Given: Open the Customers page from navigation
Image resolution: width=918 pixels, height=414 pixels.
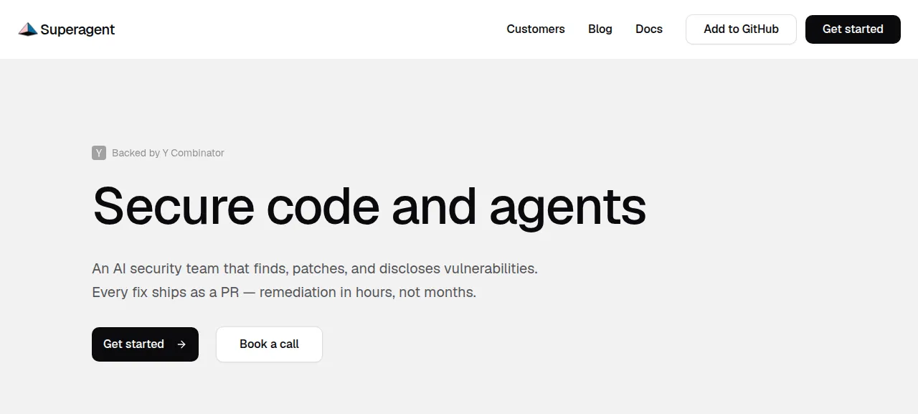Looking at the screenshot, I should 536,29.
